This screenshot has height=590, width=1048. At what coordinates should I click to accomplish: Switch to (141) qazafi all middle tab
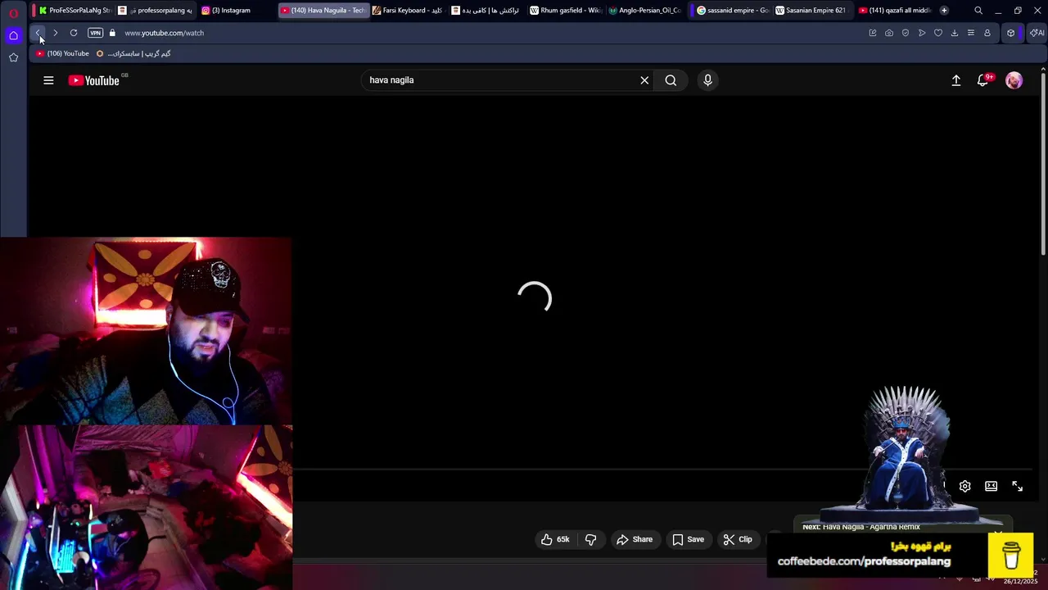(x=895, y=11)
